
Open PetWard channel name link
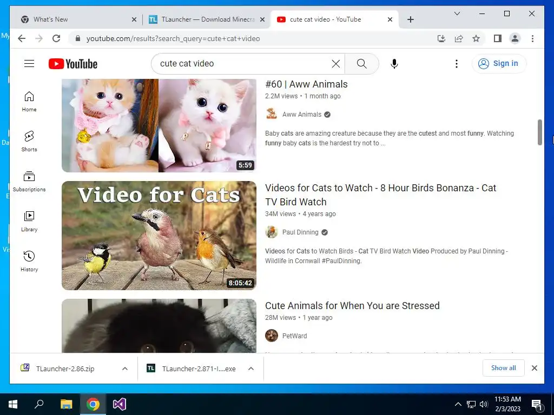coord(295,336)
